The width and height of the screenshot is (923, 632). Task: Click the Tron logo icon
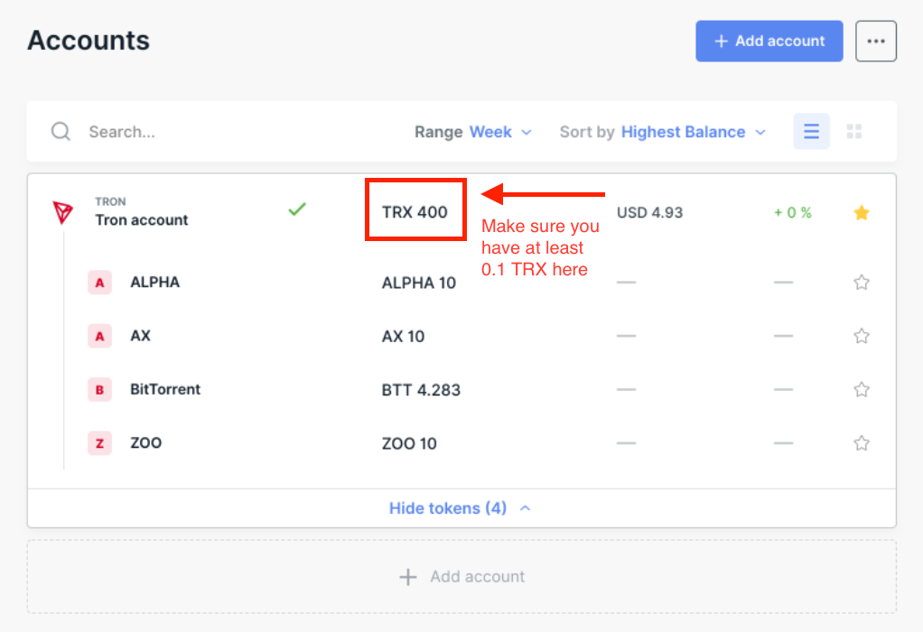62,213
